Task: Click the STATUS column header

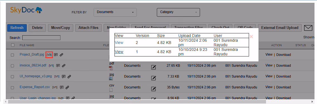Action: tap(301, 45)
